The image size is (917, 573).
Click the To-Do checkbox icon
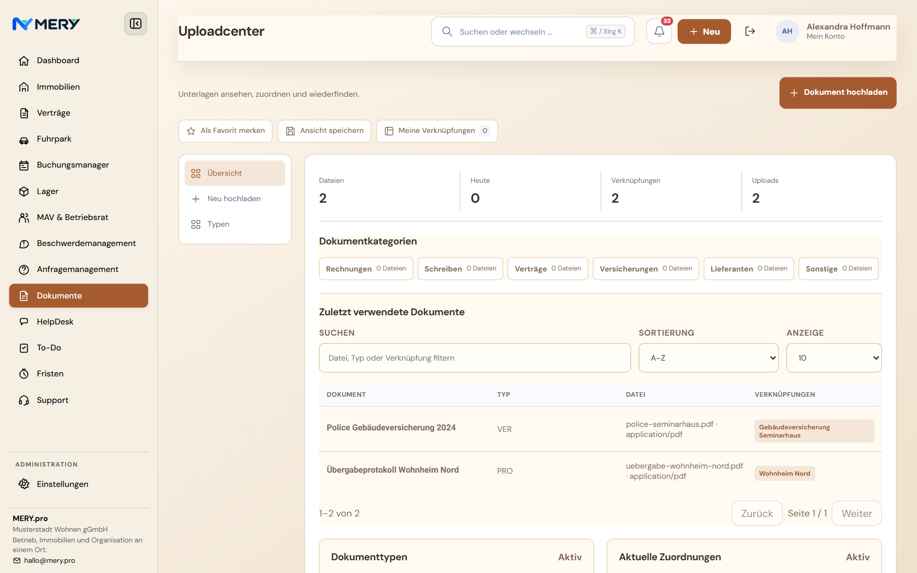pyautogui.click(x=24, y=348)
